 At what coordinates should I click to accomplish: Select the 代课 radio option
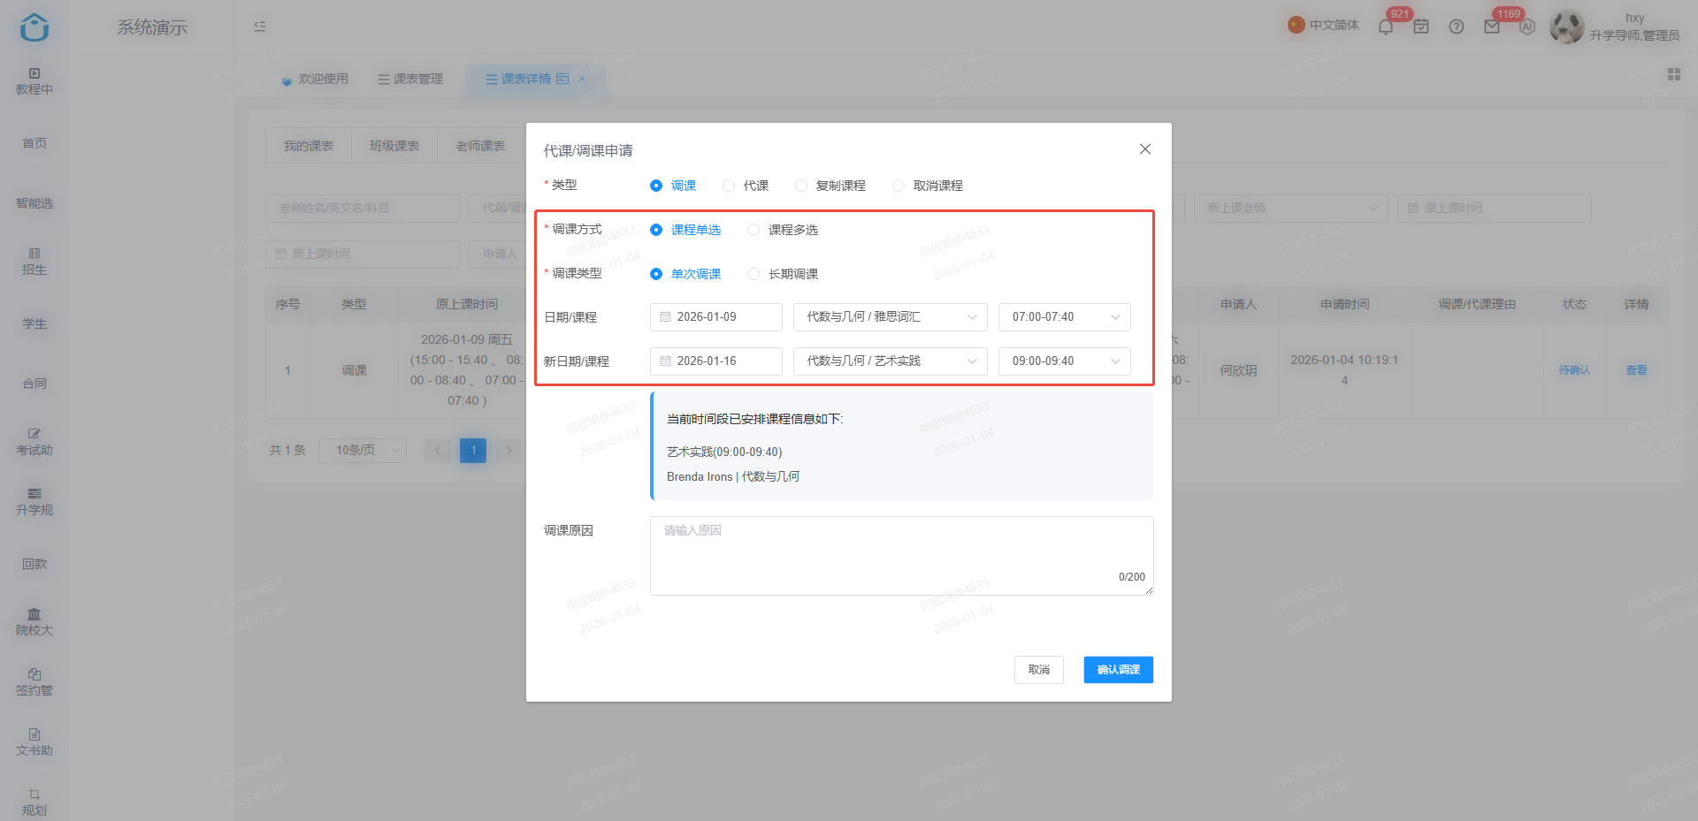[x=746, y=186]
